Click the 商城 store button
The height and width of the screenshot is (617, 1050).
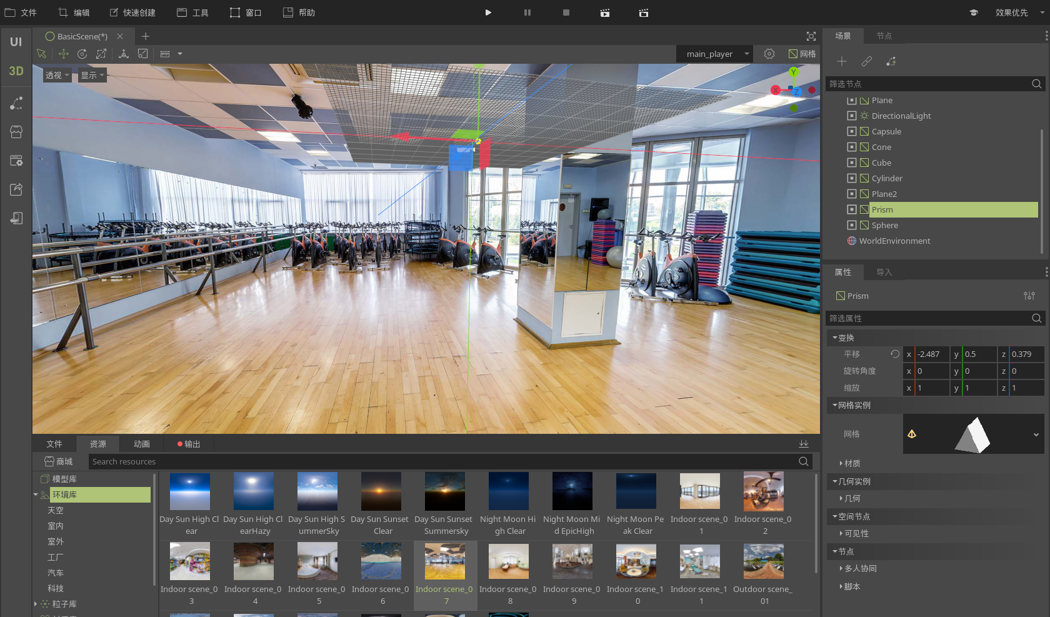(x=59, y=461)
